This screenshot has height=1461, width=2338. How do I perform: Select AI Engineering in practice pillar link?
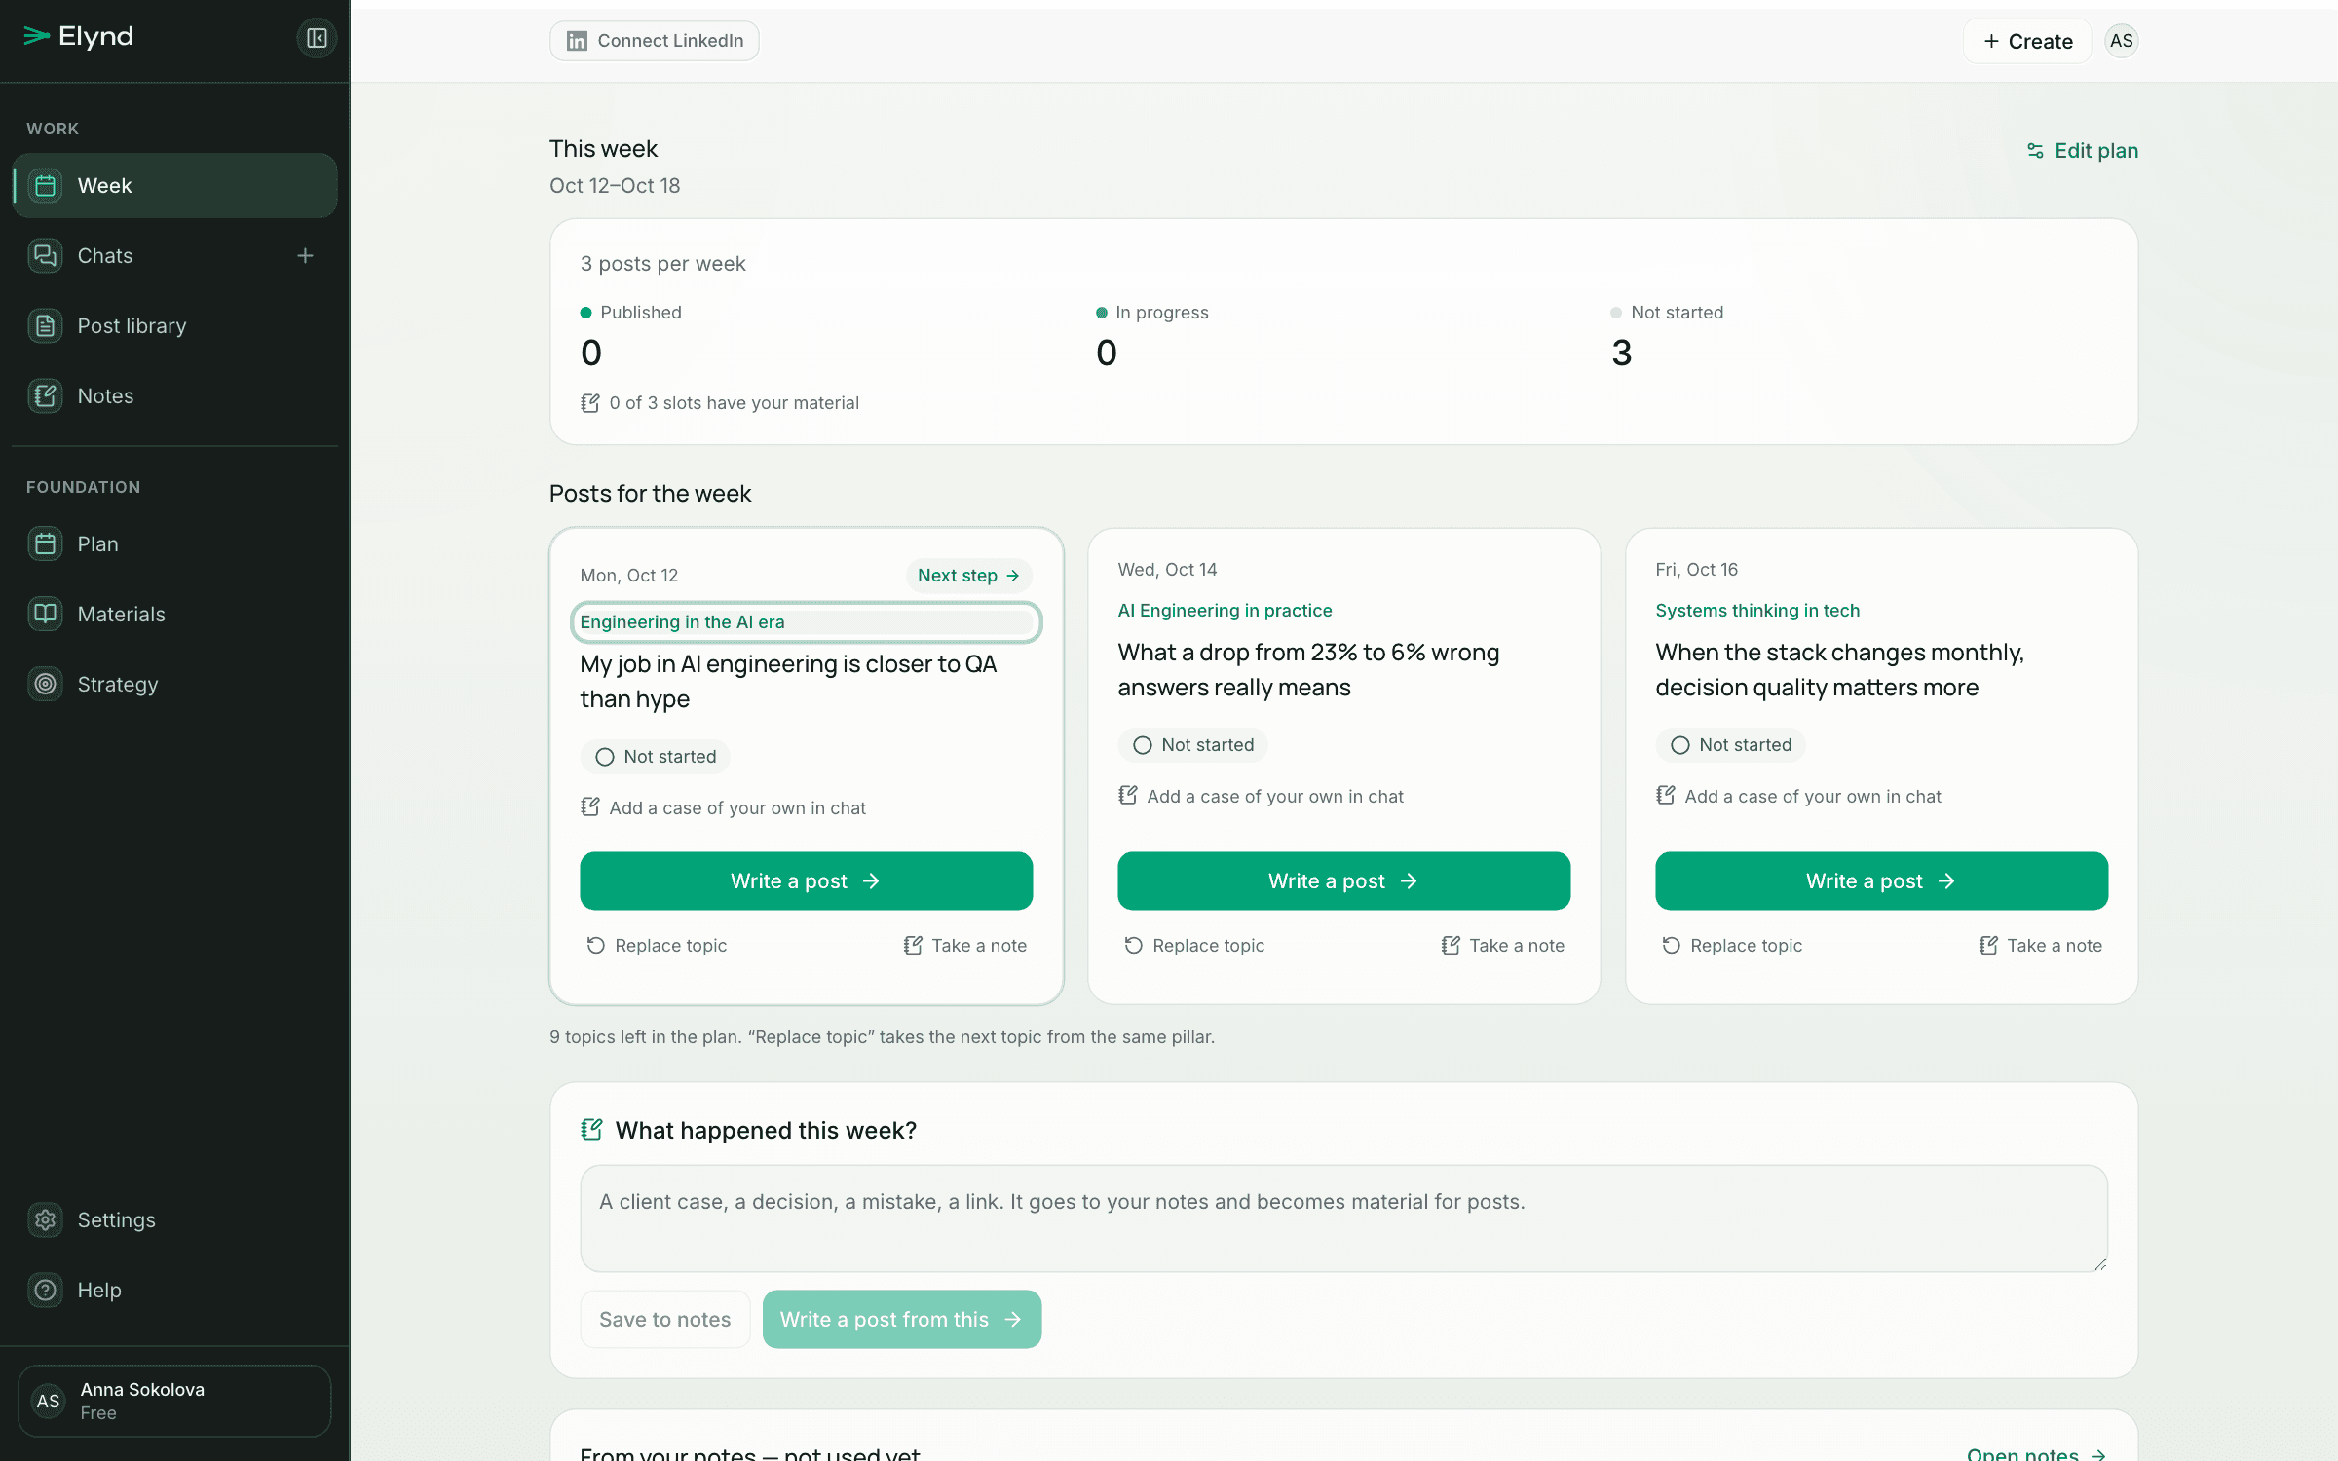click(1226, 611)
